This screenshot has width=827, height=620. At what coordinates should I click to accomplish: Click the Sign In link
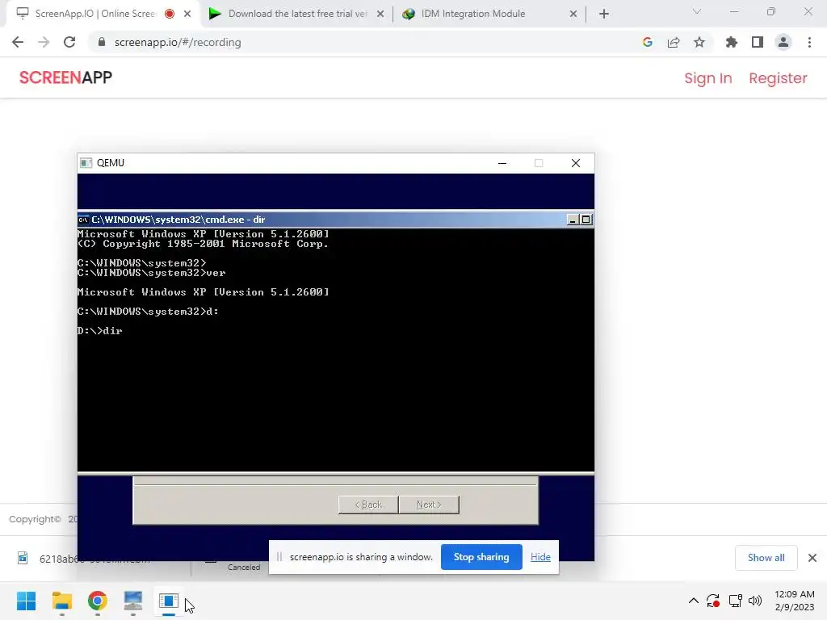(707, 78)
